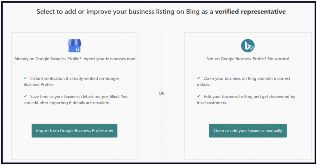Click the OR divider label
317x165 pixels.
click(162, 93)
